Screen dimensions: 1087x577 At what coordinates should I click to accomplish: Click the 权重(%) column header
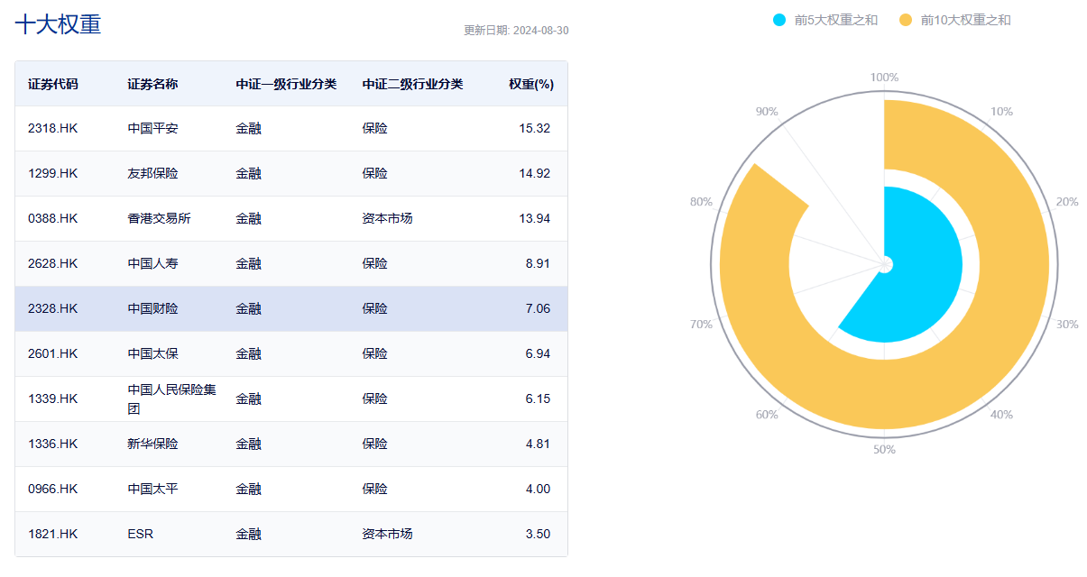pos(530,84)
